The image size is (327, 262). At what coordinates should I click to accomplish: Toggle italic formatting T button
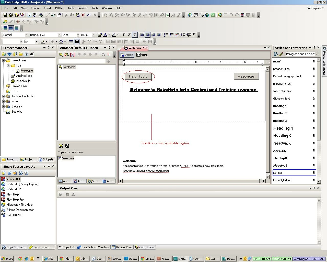coord(129,35)
